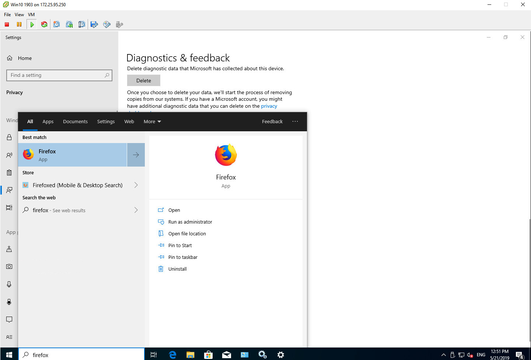Open the three-dots options in search
The width and height of the screenshot is (531, 360).
[295, 121]
